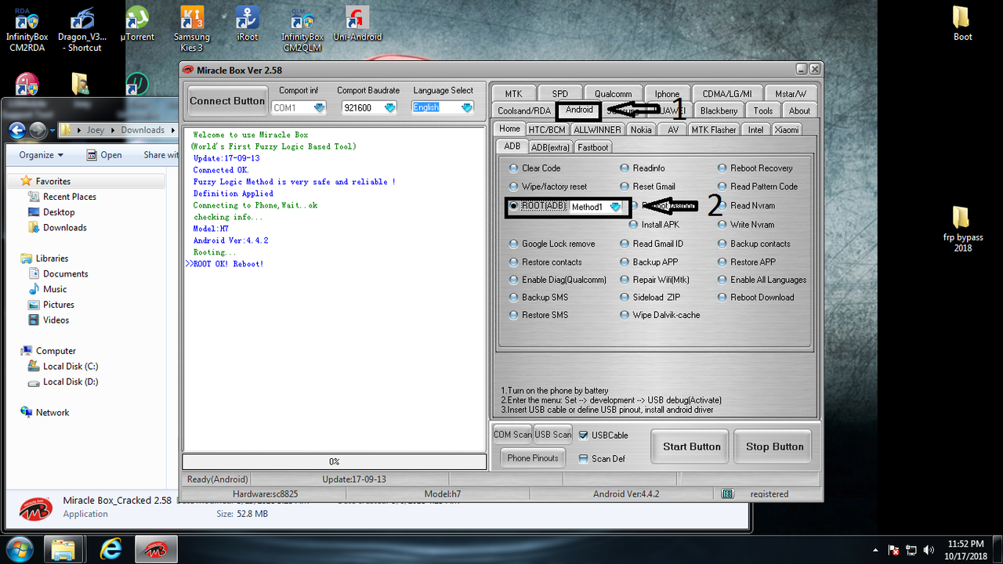Click the Start Button
This screenshot has width=1003, height=564.
click(x=691, y=446)
